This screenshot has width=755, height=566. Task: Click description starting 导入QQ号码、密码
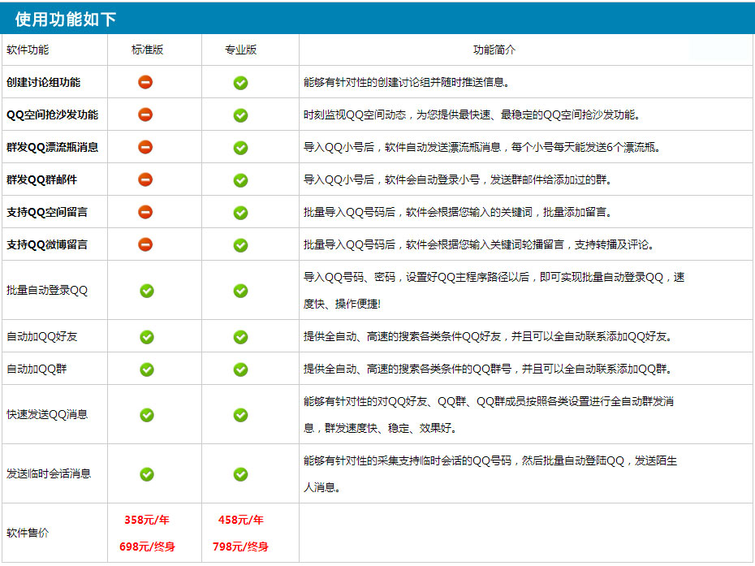coord(494,291)
